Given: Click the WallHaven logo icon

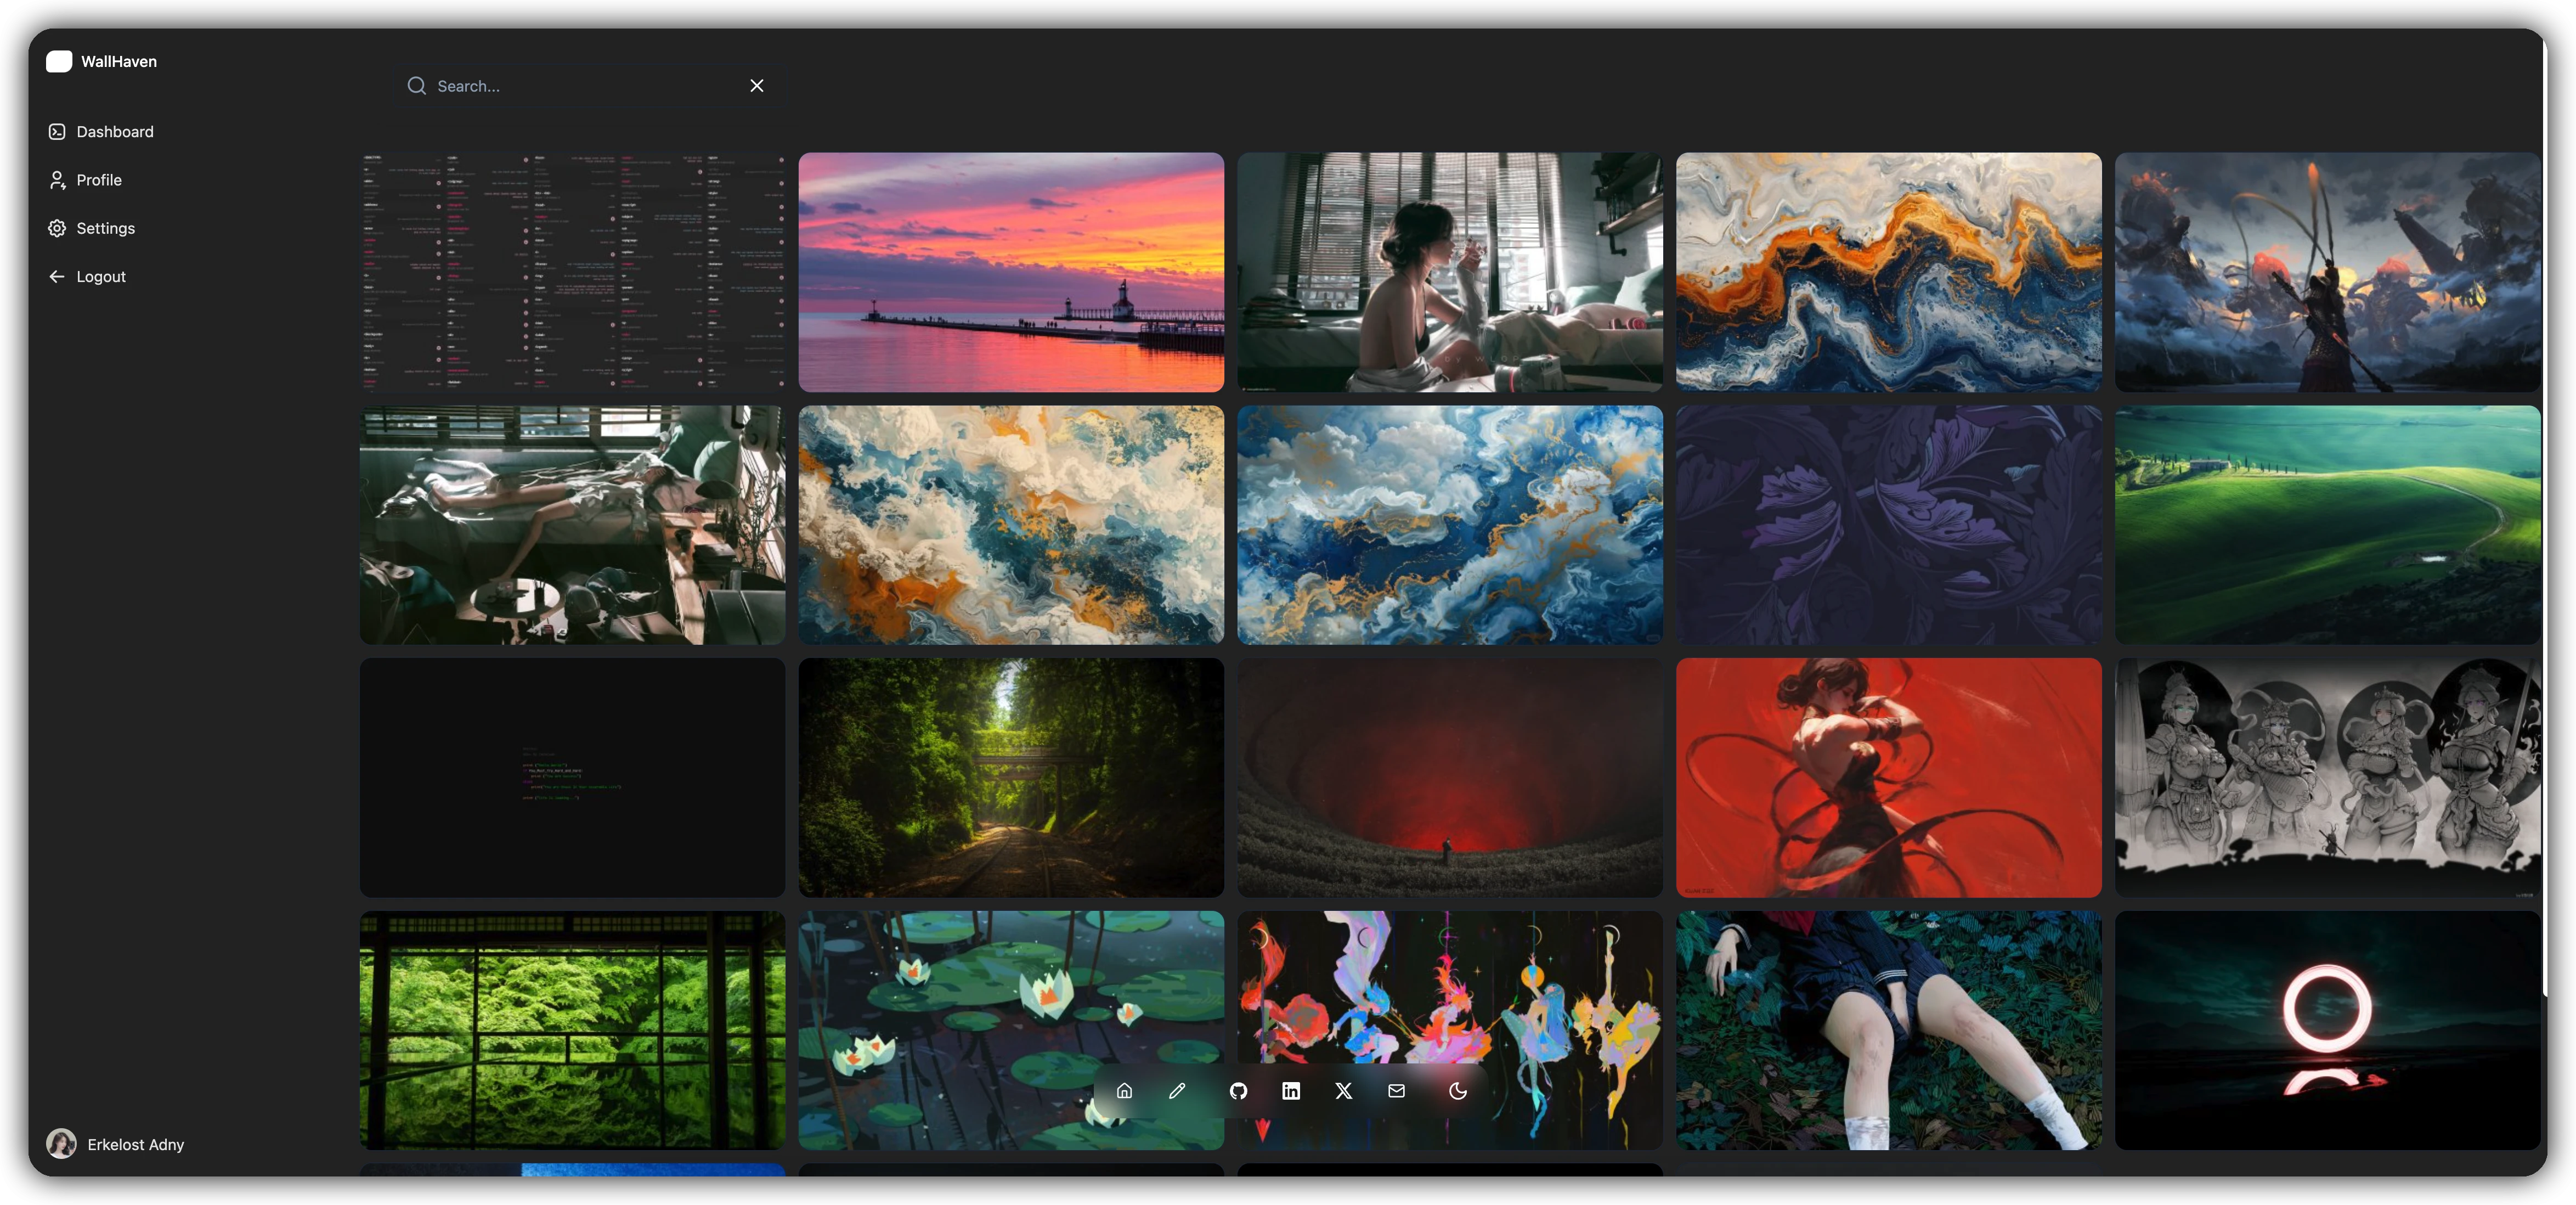Looking at the screenshot, I should coord(59,61).
